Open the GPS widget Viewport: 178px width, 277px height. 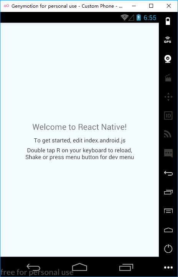168,40
